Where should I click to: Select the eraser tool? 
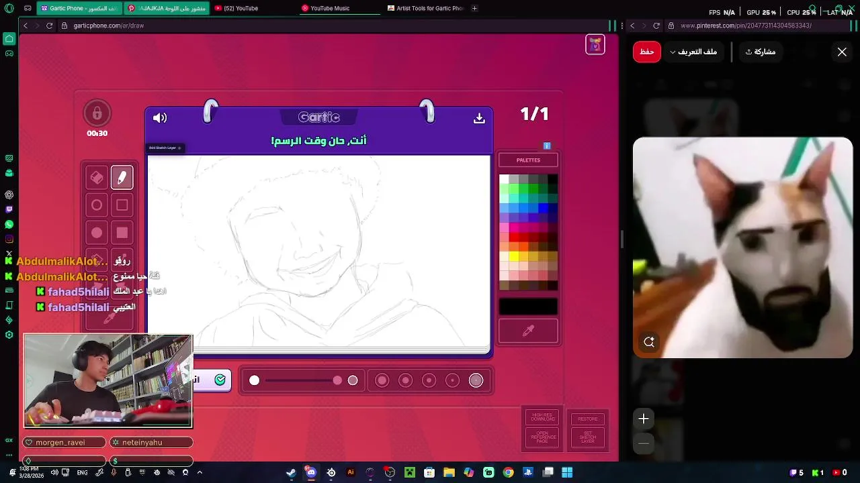[97, 178]
